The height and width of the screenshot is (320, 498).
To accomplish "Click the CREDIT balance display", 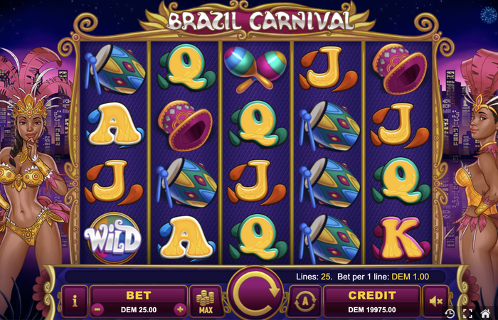I will 372,301.
